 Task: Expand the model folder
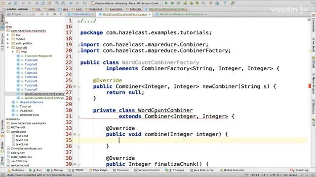[x=8, y=39]
